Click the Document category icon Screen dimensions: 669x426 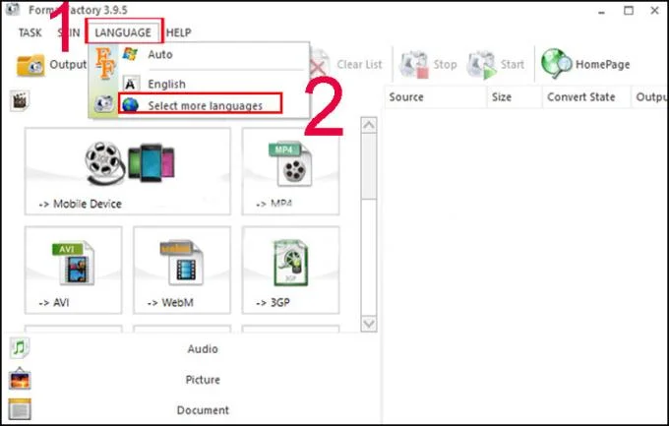click(20, 409)
